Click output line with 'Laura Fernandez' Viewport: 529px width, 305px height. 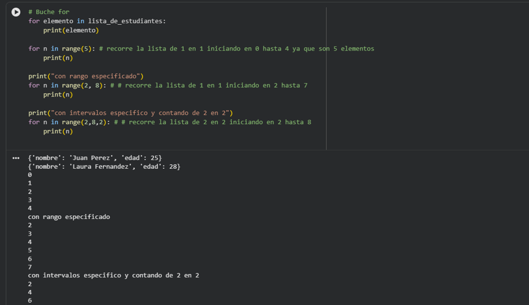coord(104,167)
